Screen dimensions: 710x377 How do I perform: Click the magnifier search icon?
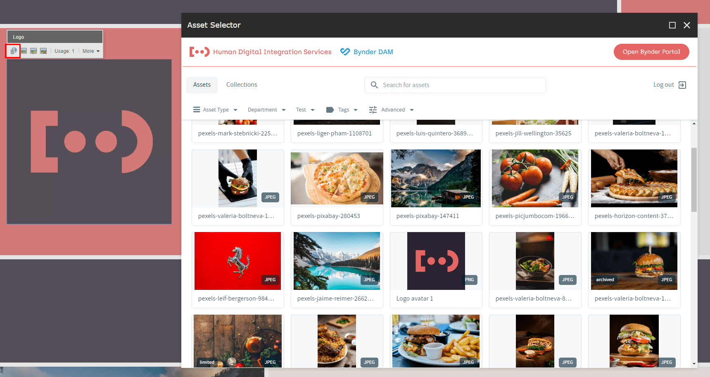click(374, 85)
